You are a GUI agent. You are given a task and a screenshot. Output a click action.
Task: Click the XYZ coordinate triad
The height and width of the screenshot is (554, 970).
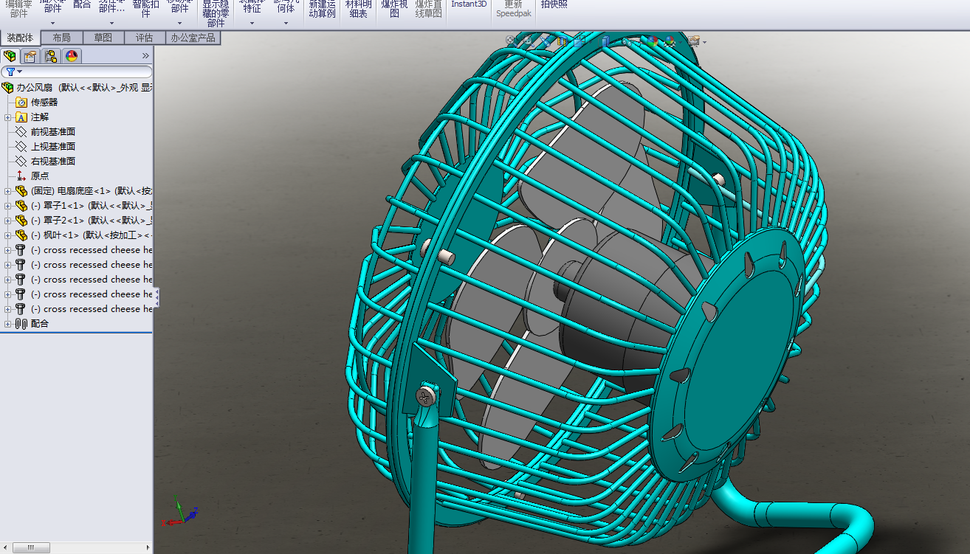pos(179,513)
